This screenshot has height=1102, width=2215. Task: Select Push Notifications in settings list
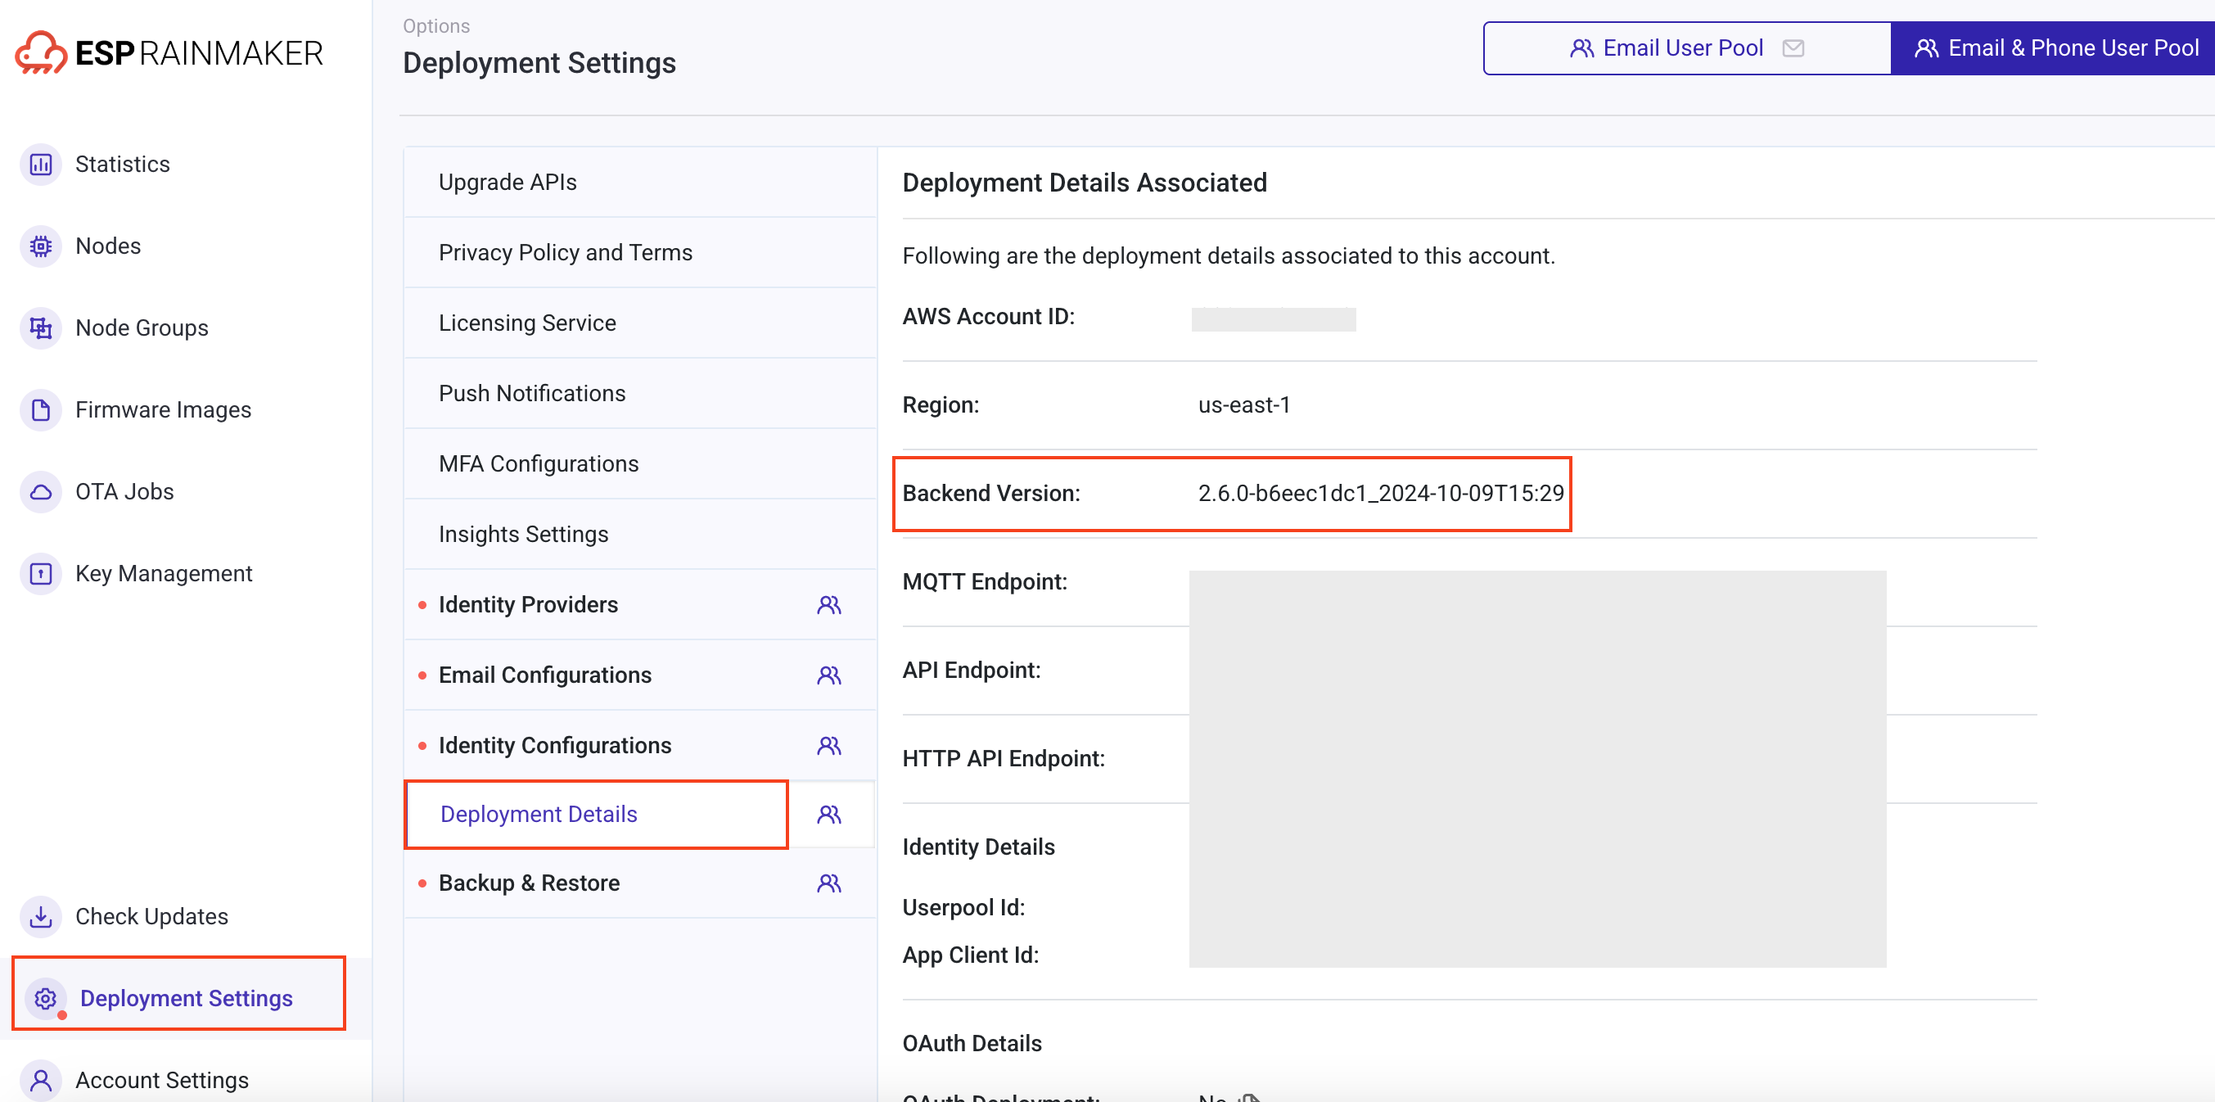click(531, 393)
